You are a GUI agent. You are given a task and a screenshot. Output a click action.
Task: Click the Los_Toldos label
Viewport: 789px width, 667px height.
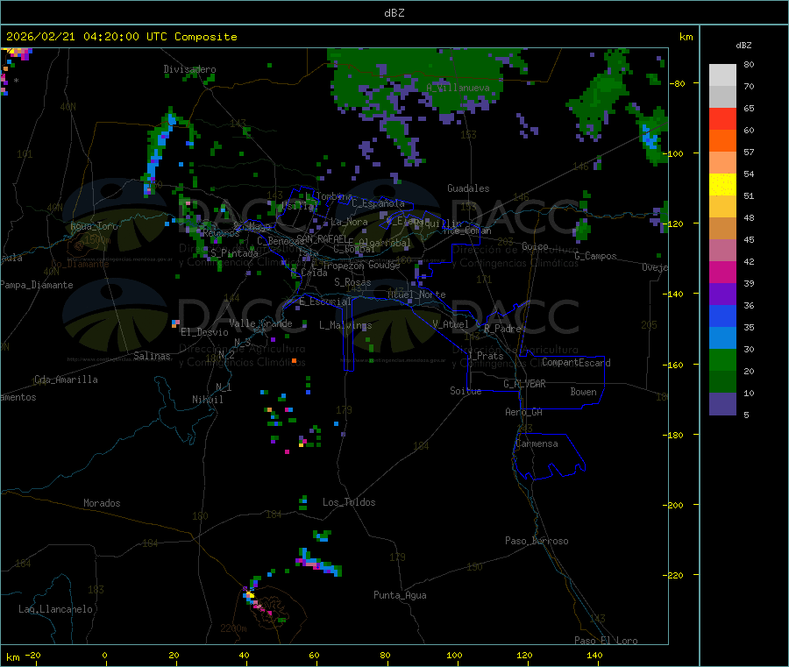(349, 502)
